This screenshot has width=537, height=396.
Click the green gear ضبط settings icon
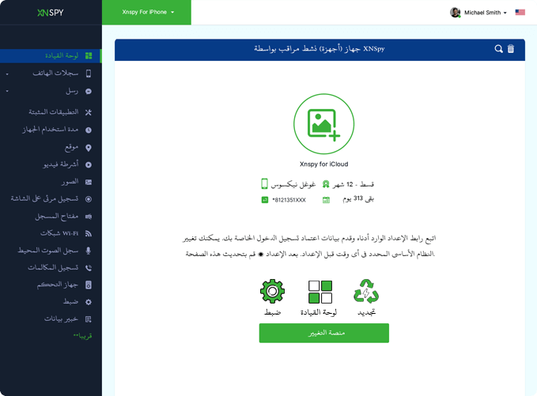tap(272, 291)
